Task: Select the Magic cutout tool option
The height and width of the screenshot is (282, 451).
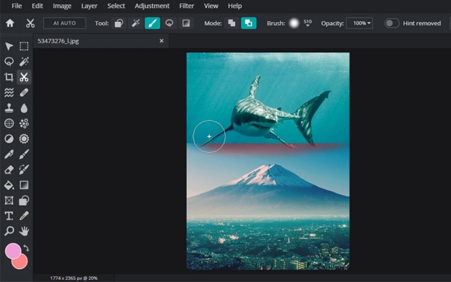Action: click(135, 23)
